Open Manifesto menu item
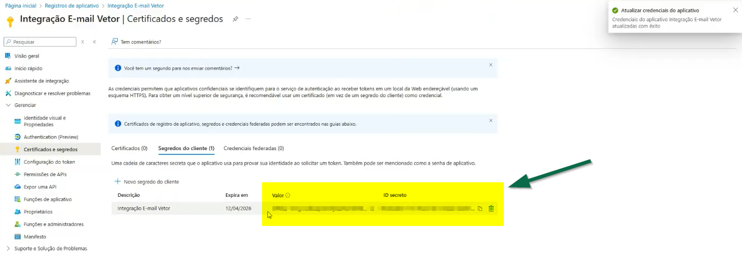The image size is (742, 255). coord(35,237)
